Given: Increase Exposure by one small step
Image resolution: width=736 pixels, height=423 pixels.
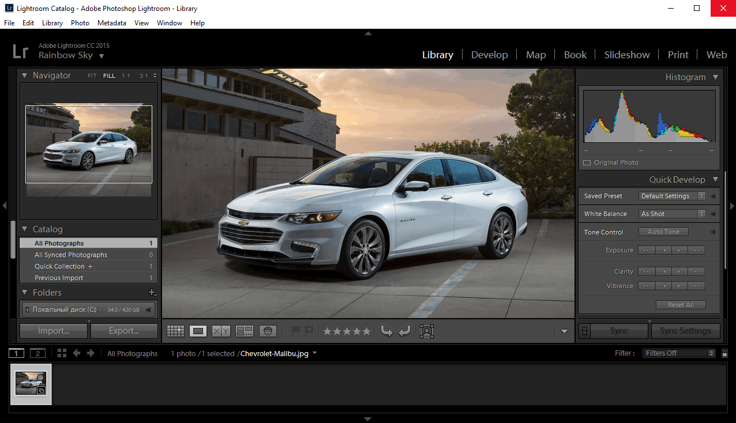Looking at the screenshot, I should (x=679, y=250).
